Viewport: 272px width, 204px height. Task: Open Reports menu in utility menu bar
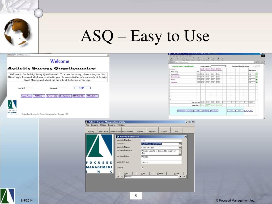(112, 125)
